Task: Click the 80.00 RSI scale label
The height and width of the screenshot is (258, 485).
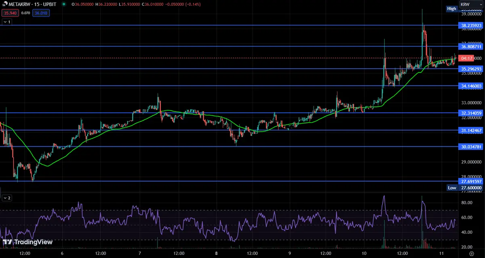Action: (466, 203)
